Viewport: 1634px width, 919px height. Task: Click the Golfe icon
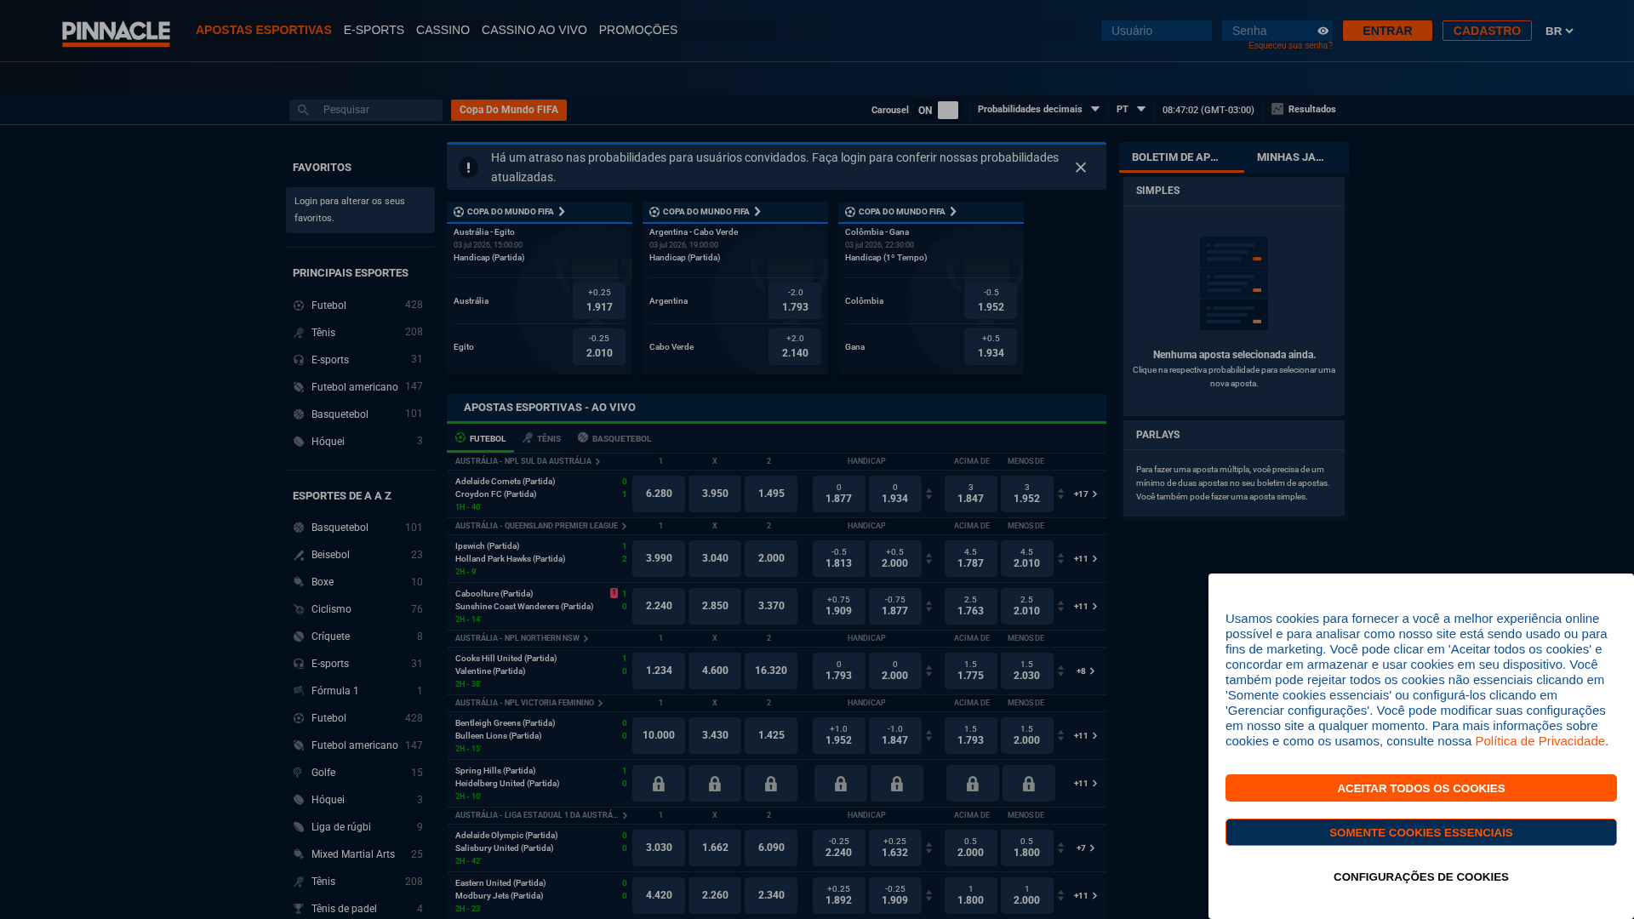coord(299,773)
